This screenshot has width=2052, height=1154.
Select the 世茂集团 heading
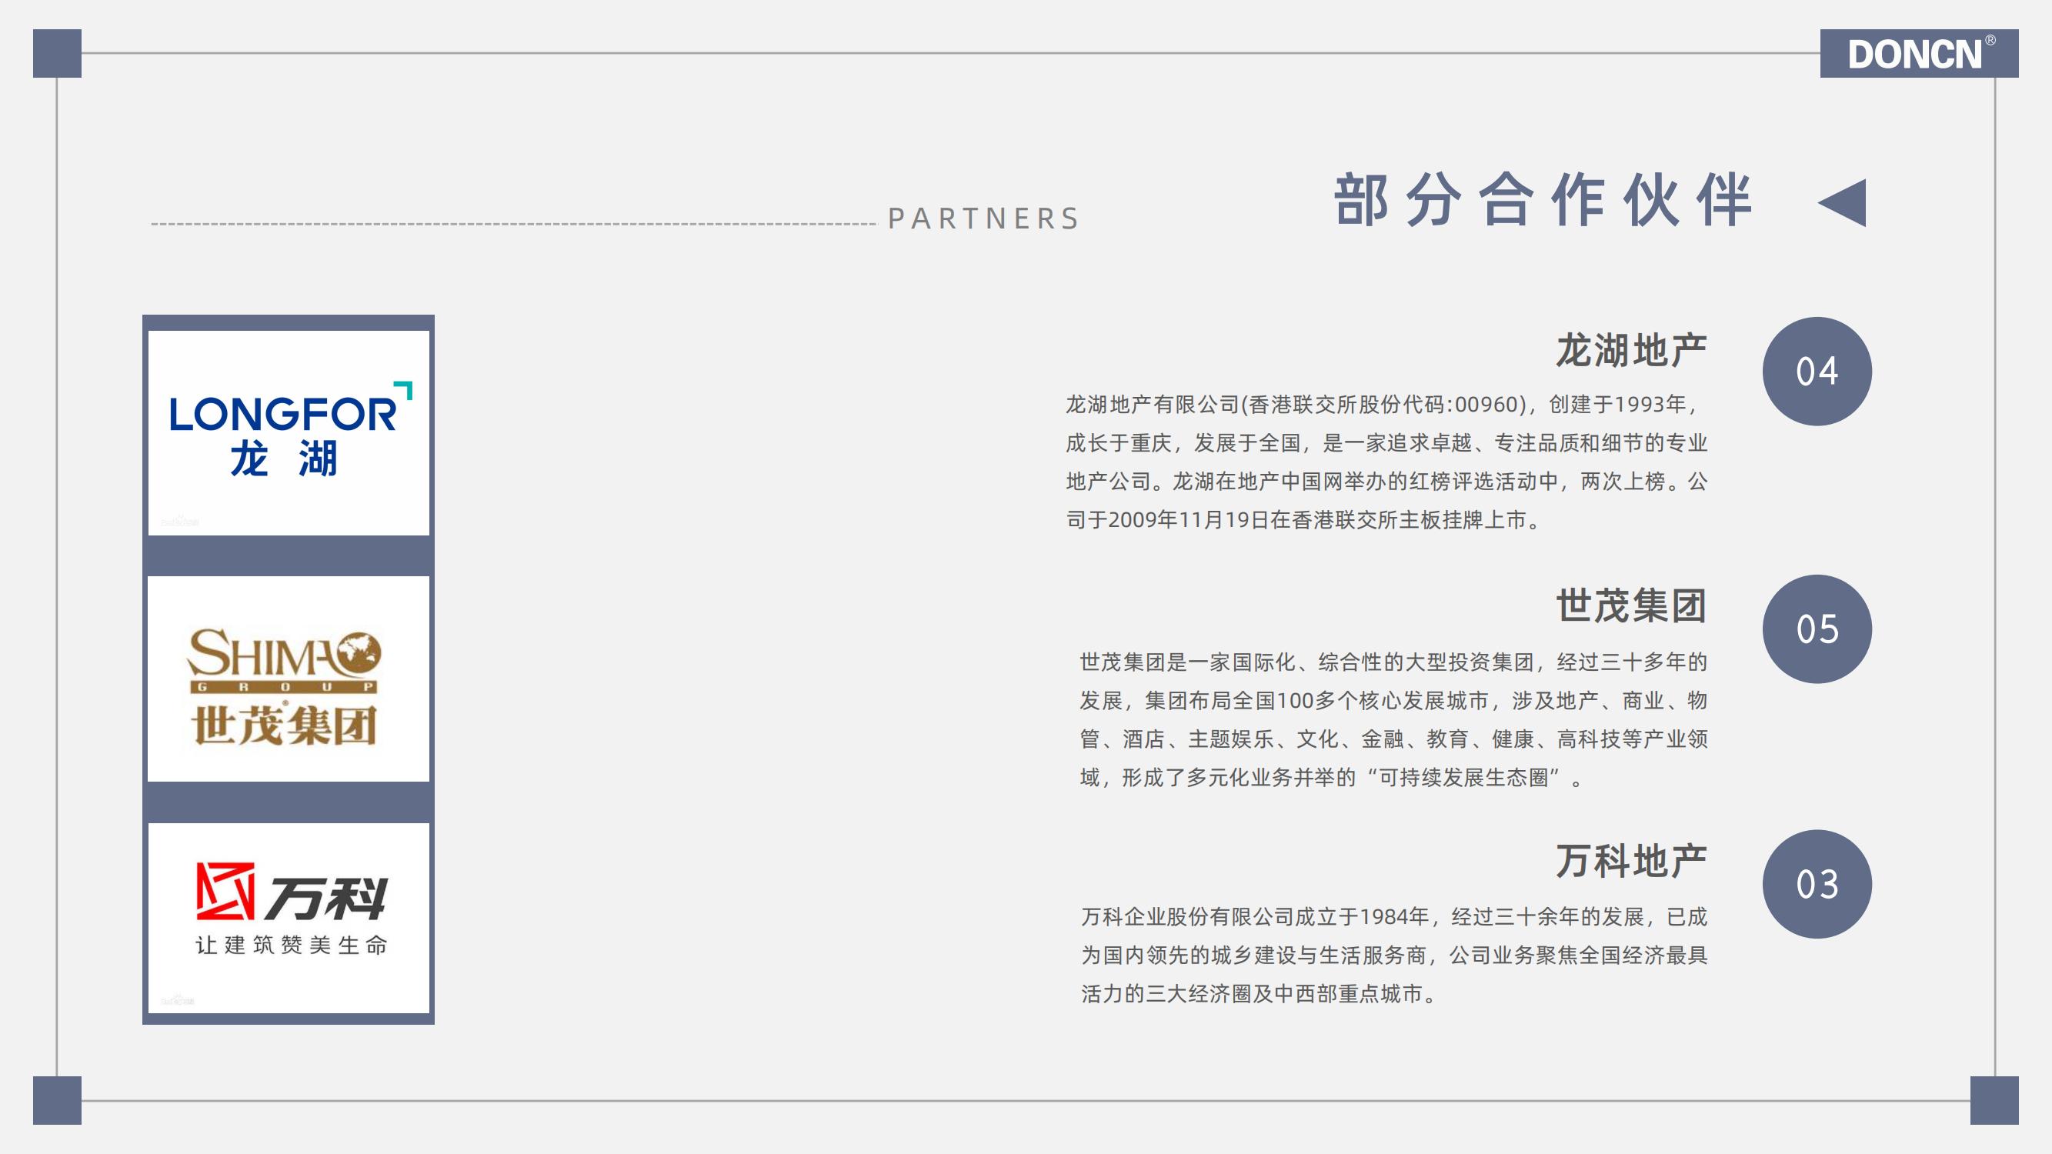point(1631,606)
